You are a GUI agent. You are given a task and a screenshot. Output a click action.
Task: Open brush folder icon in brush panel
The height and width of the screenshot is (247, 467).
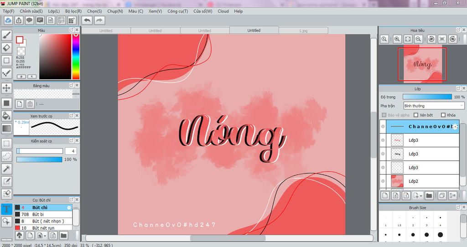tap(63, 236)
